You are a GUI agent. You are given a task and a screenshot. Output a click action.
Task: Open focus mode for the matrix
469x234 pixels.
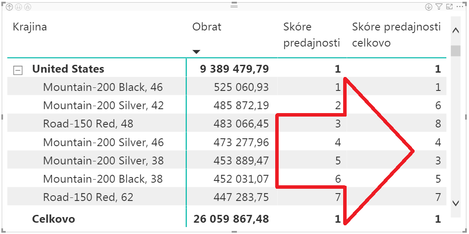(x=449, y=7)
